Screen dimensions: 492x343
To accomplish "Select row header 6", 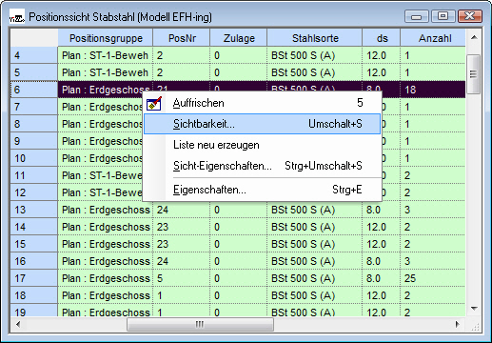I will pyautogui.click(x=34, y=90).
